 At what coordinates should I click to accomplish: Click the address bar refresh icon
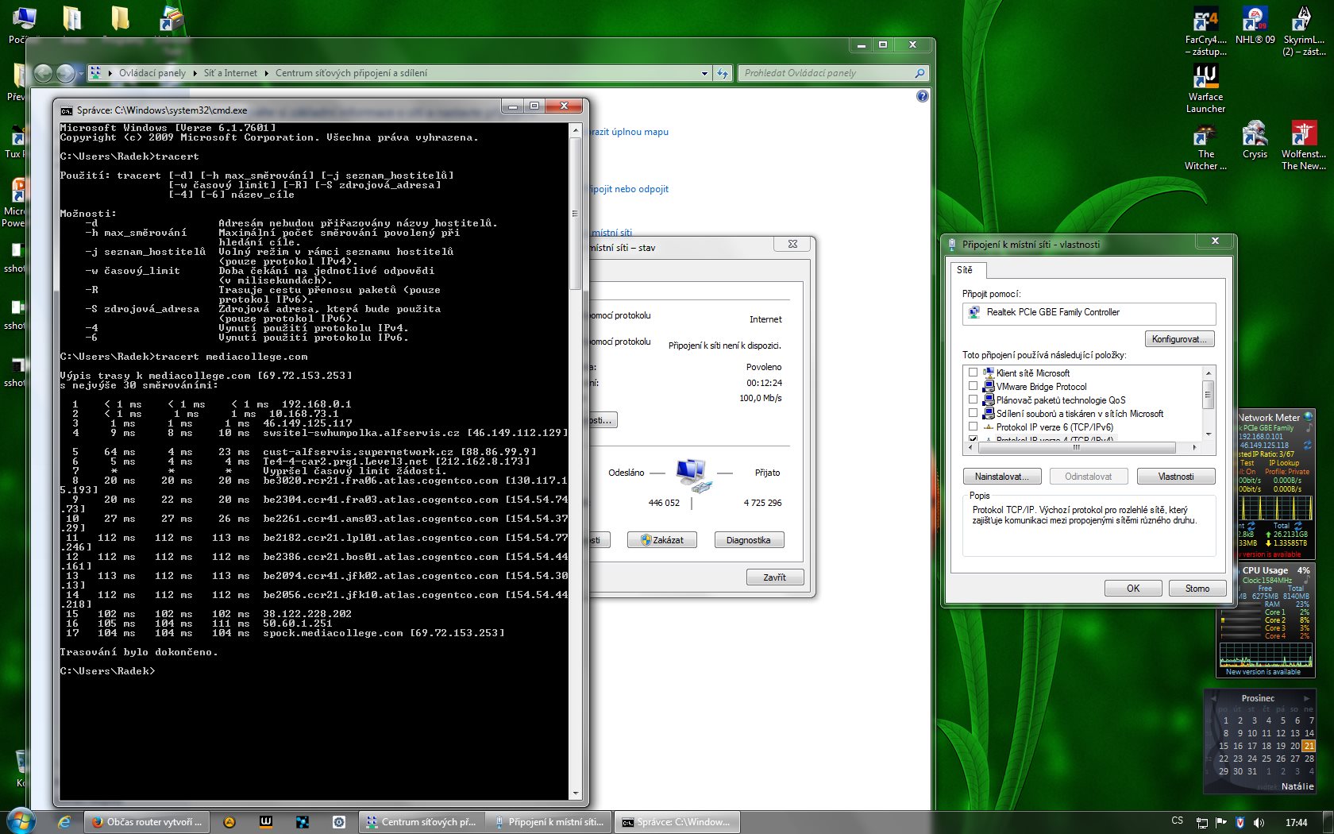coord(723,73)
